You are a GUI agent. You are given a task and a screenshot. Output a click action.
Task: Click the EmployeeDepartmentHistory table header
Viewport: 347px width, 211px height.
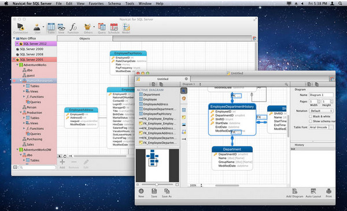click(x=232, y=106)
